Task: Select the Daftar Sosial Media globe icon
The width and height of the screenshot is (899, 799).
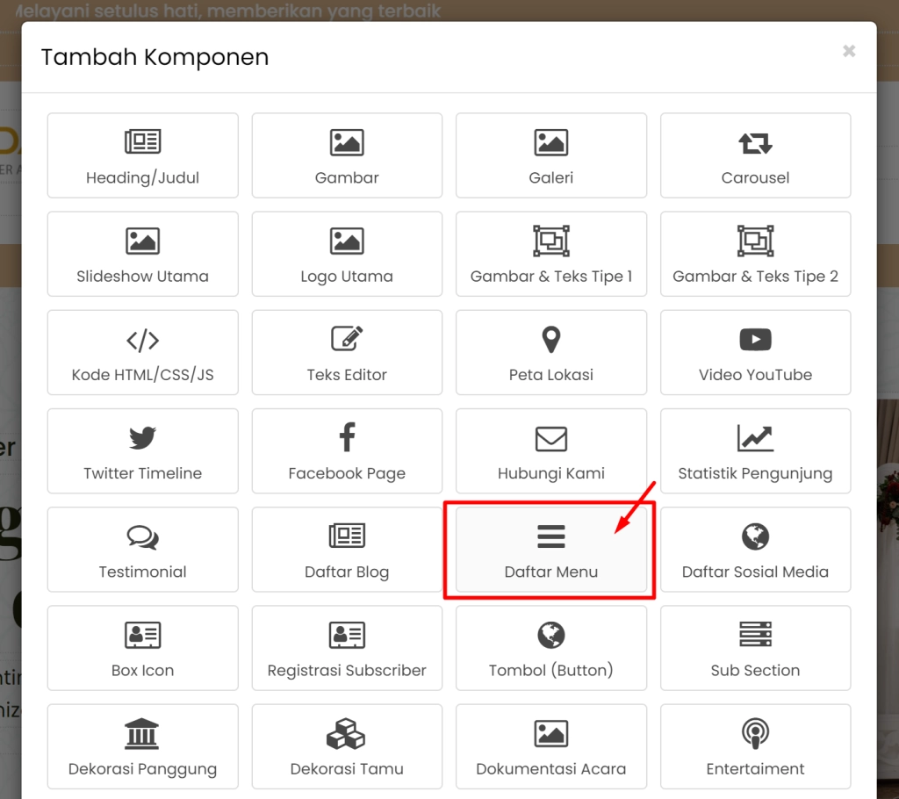Action: [755, 537]
